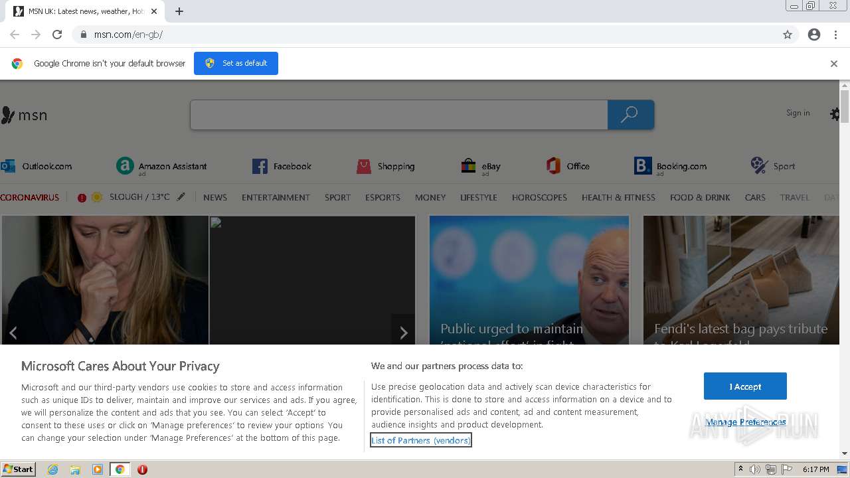850x478 pixels.
Task: Open a new browser tab
Action: click(x=179, y=11)
